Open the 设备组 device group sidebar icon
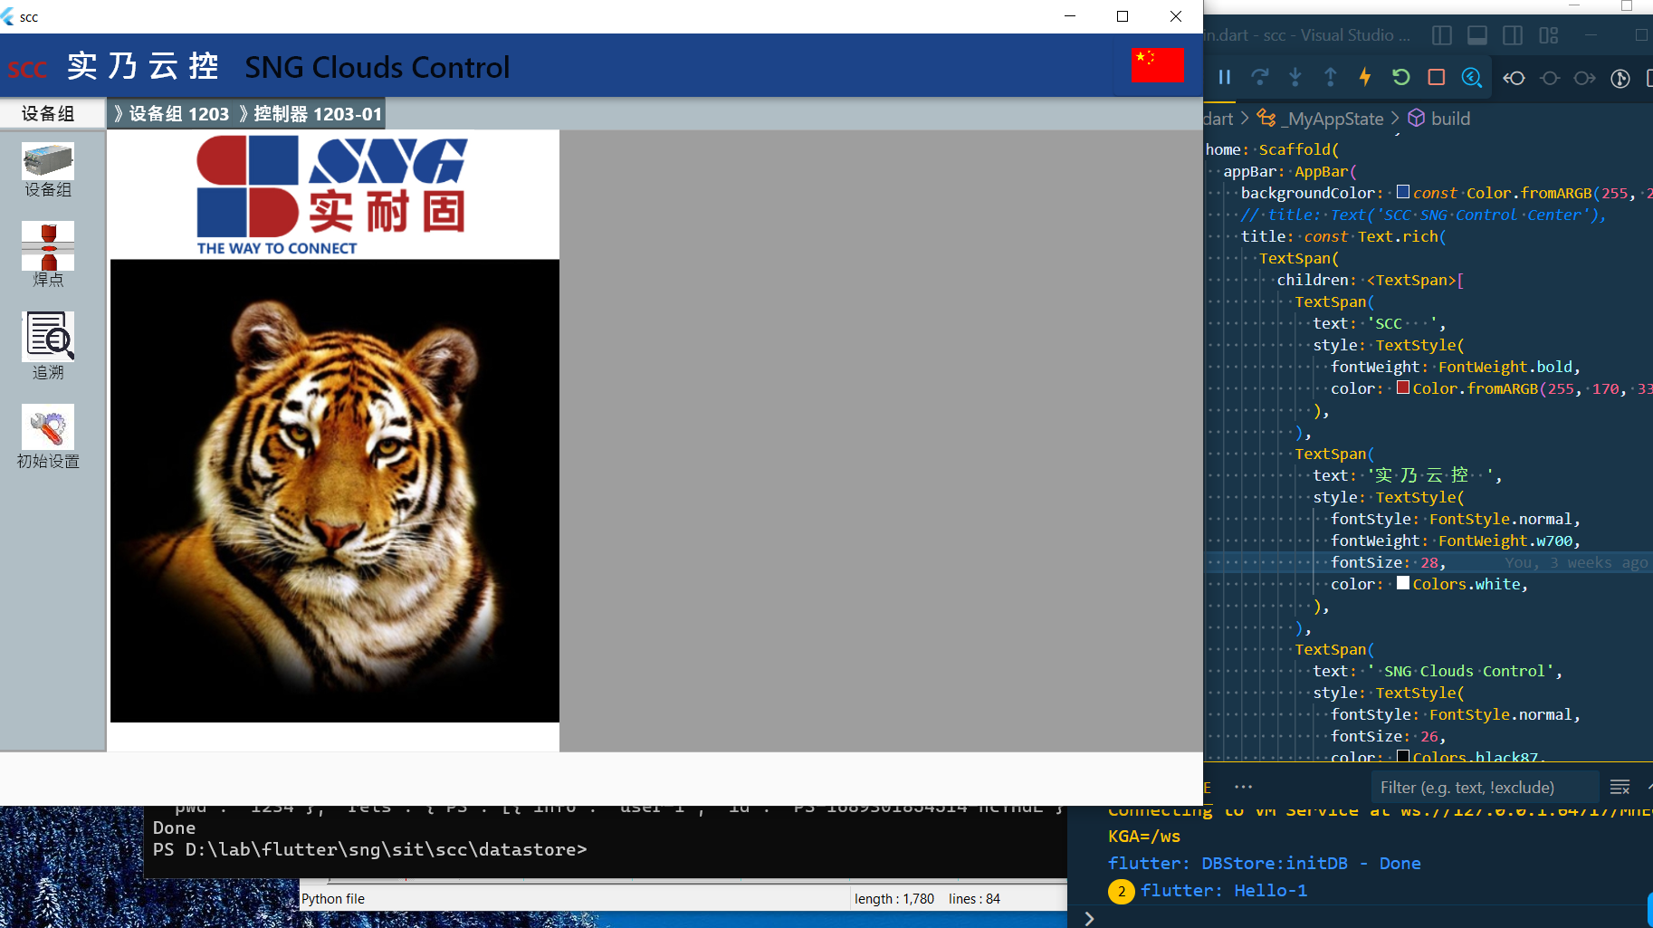This screenshot has width=1653, height=928. pyautogui.click(x=48, y=161)
